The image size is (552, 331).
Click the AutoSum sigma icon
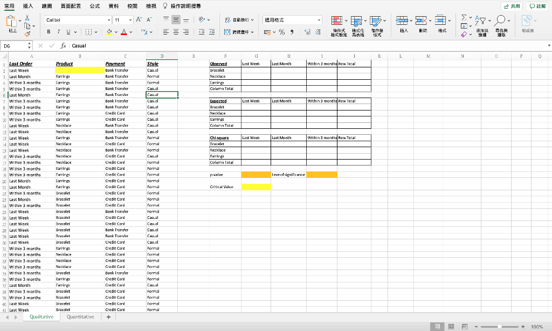pyautogui.click(x=464, y=18)
